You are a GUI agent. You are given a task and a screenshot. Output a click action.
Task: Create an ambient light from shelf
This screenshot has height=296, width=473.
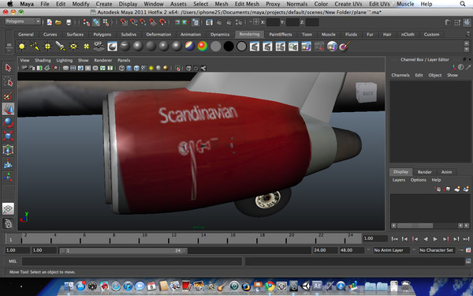pos(22,47)
